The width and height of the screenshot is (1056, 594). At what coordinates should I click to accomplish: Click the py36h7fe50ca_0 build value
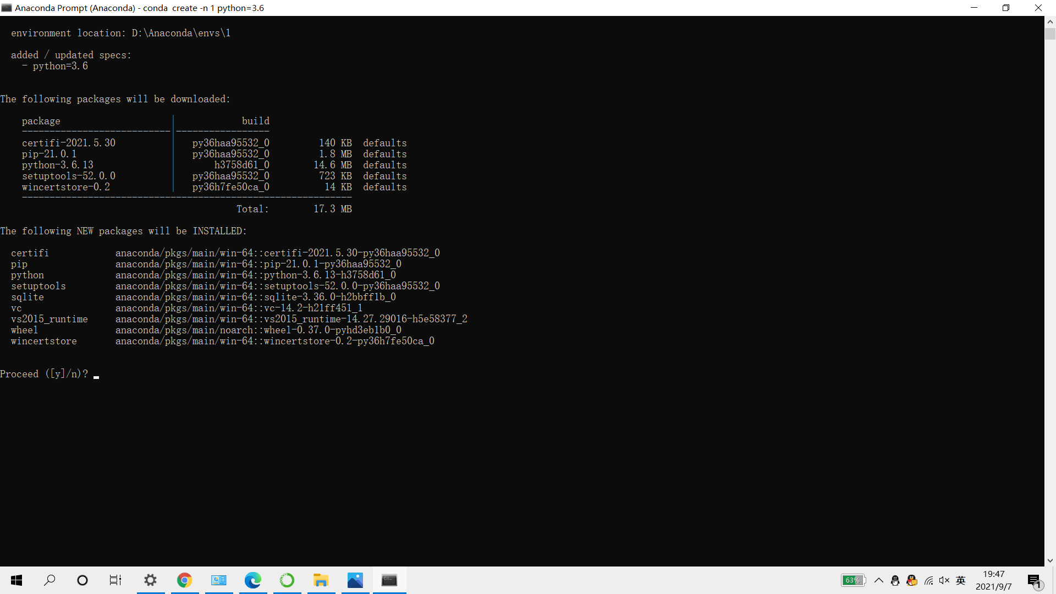pyautogui.click(x=231, y=187)
